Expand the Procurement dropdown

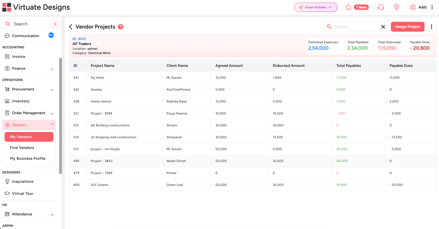(x=52, y=89)
